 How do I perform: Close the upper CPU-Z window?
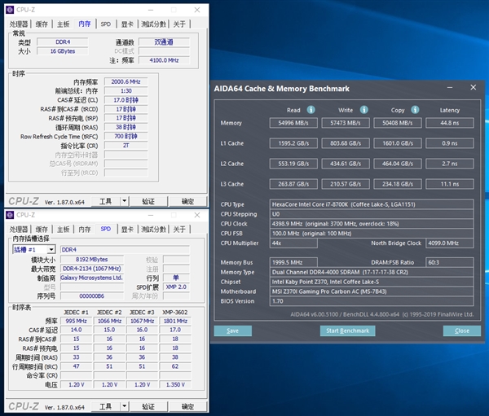pyautogui.click(x=197, y=10)
